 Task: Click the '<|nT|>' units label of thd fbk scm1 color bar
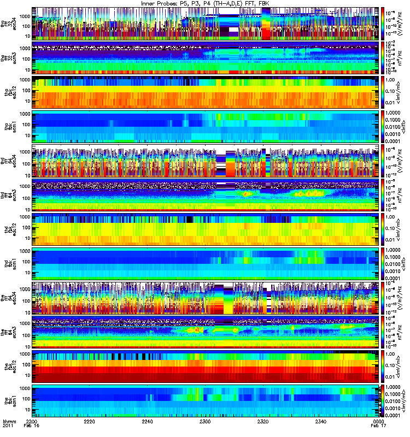pos(403,264)
